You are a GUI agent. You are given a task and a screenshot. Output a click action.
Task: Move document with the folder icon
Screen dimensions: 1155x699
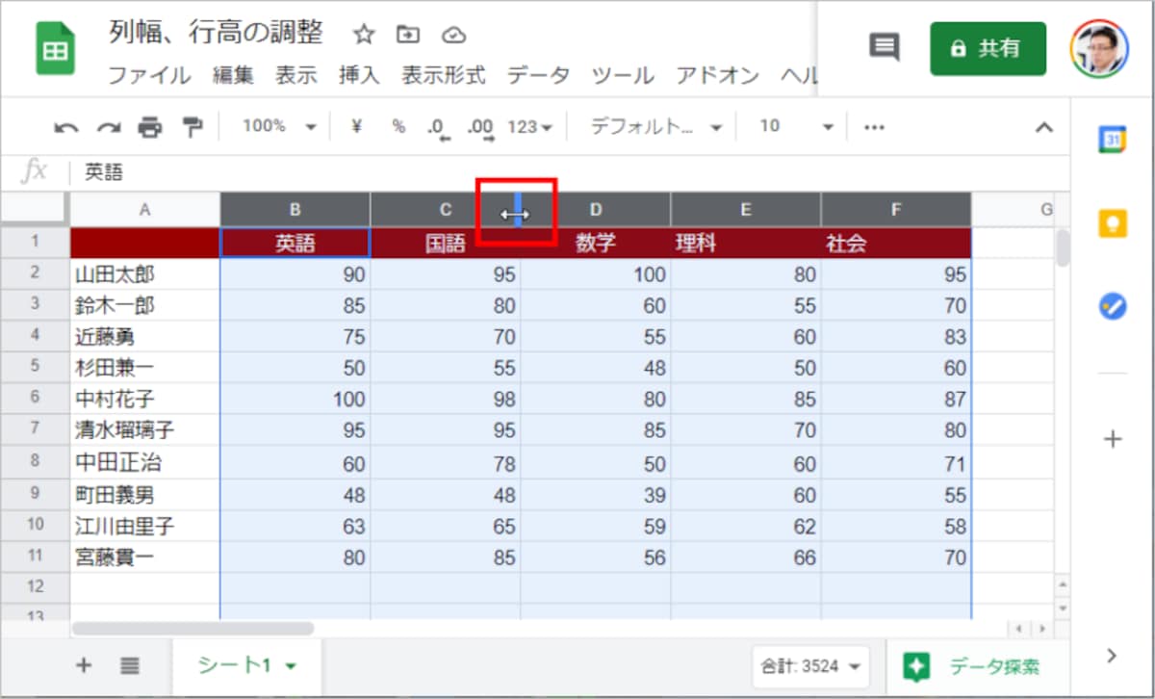tap(408, 35)
